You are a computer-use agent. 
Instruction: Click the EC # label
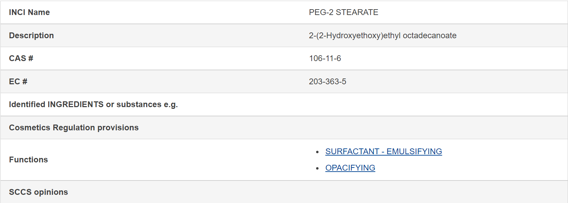tap(18, 82)
